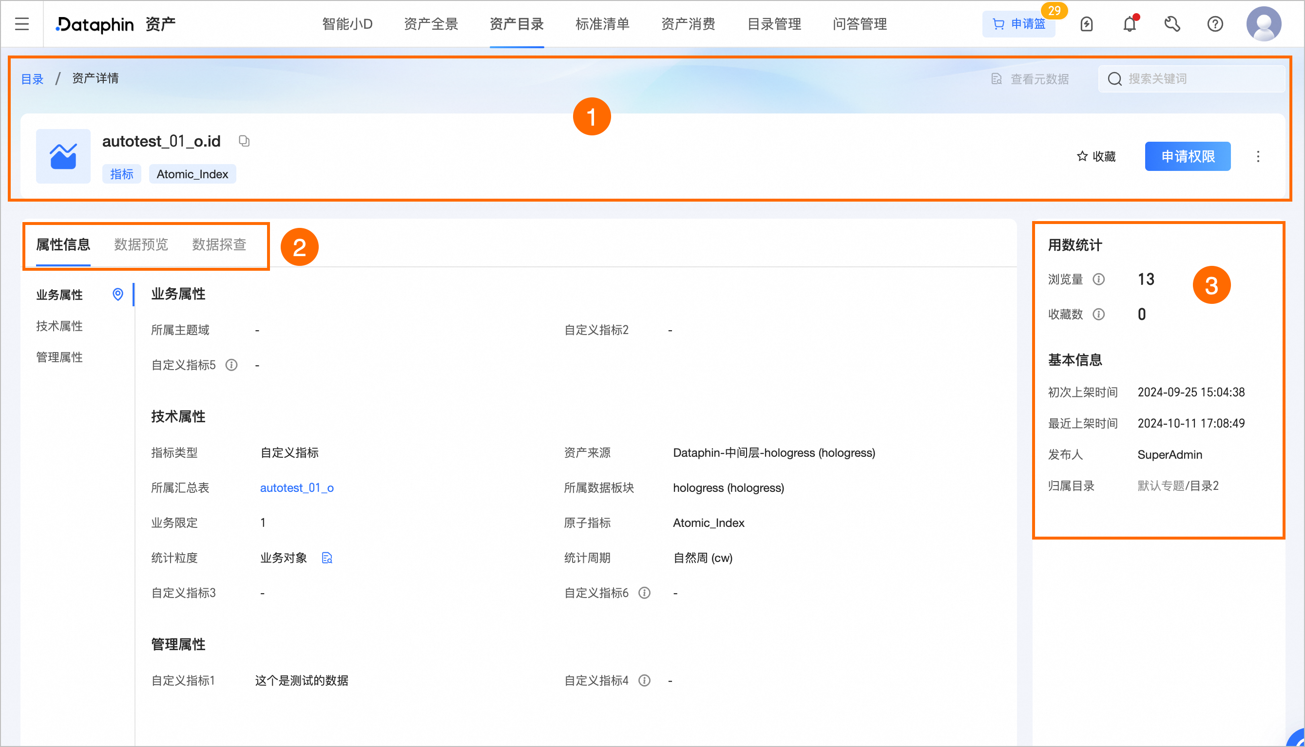Screen dimensions: 1305x747
Task: Click the 自然周 (cw) value
Action: [x=703, y=558]
